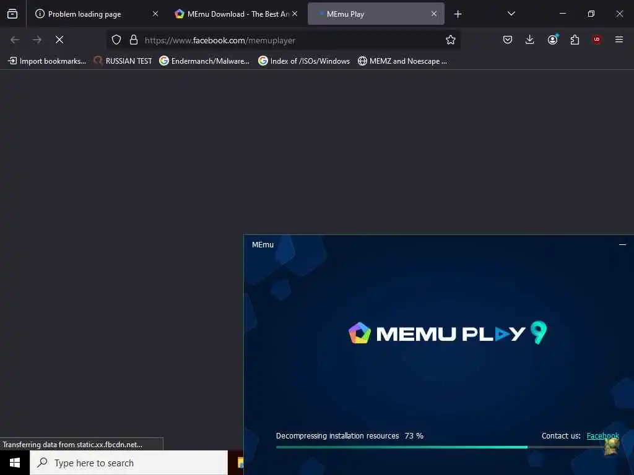Open Import bookmarks bookmark

[x=47, y=61]
